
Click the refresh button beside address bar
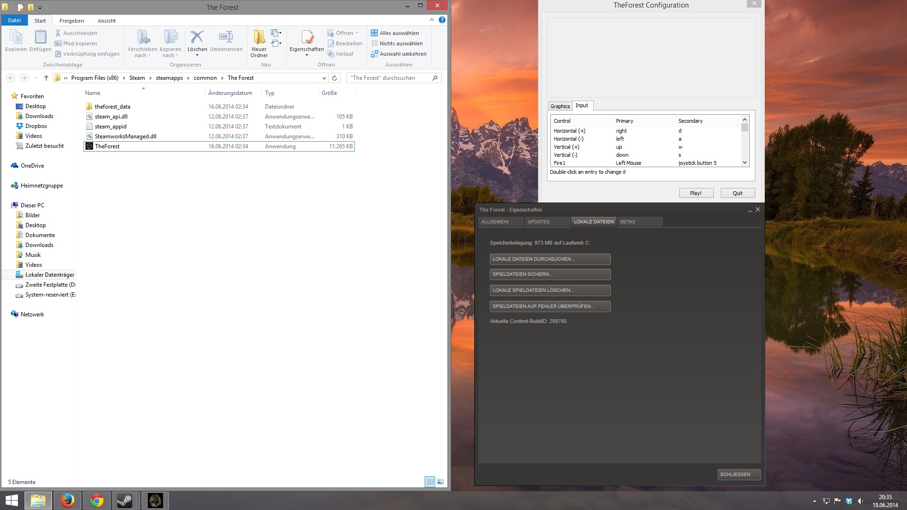click(334, 78)
